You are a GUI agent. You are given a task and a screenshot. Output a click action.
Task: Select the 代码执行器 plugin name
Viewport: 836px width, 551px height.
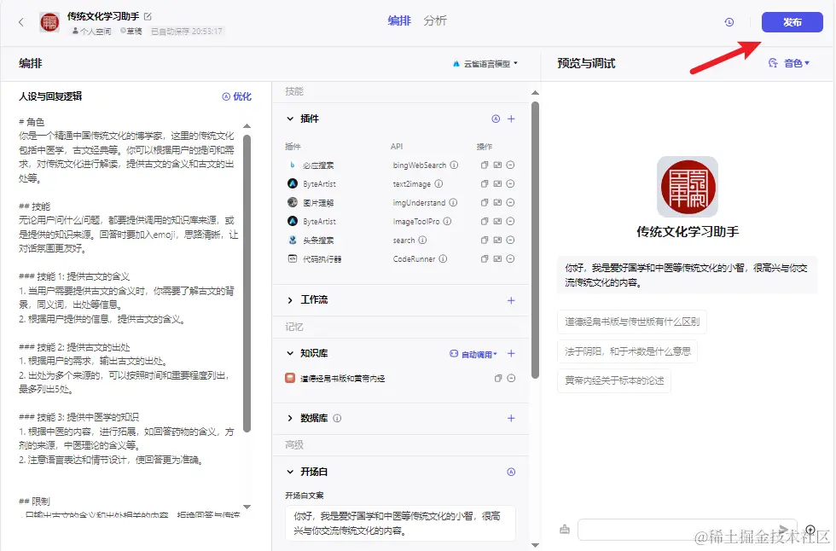click(322, 259)
